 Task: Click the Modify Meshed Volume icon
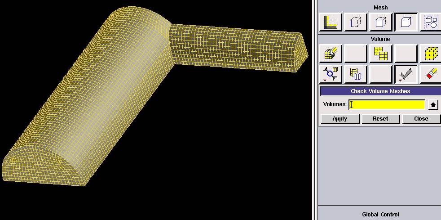click(356, 74)
